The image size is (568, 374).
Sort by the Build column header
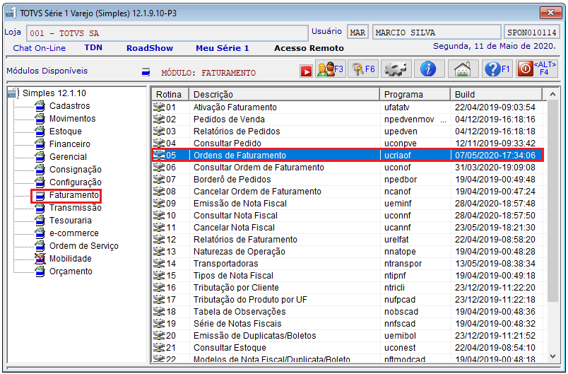click(x=496, y=94)
